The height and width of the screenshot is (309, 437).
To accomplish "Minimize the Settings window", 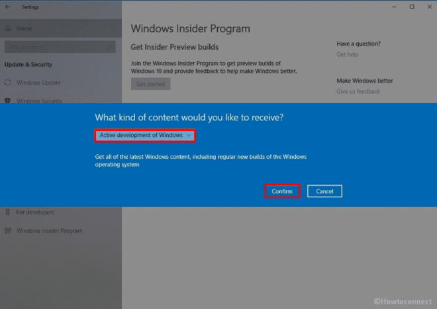I will pyautogui.click(x=394, y=7).
